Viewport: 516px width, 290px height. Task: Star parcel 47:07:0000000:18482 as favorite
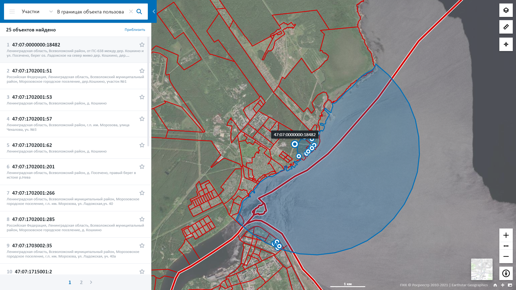pyautogui.click(x=142, y=45)
